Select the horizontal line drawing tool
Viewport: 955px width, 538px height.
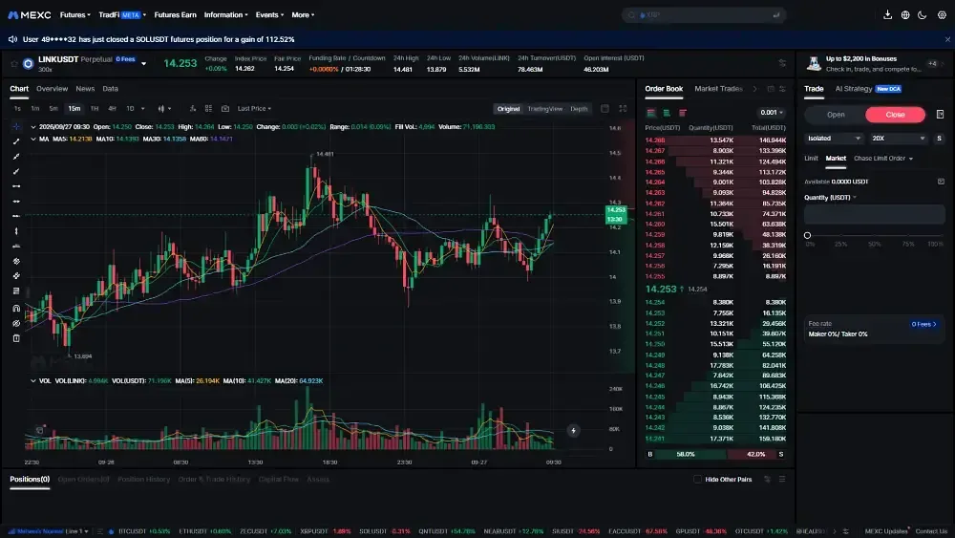coord(16,186)
